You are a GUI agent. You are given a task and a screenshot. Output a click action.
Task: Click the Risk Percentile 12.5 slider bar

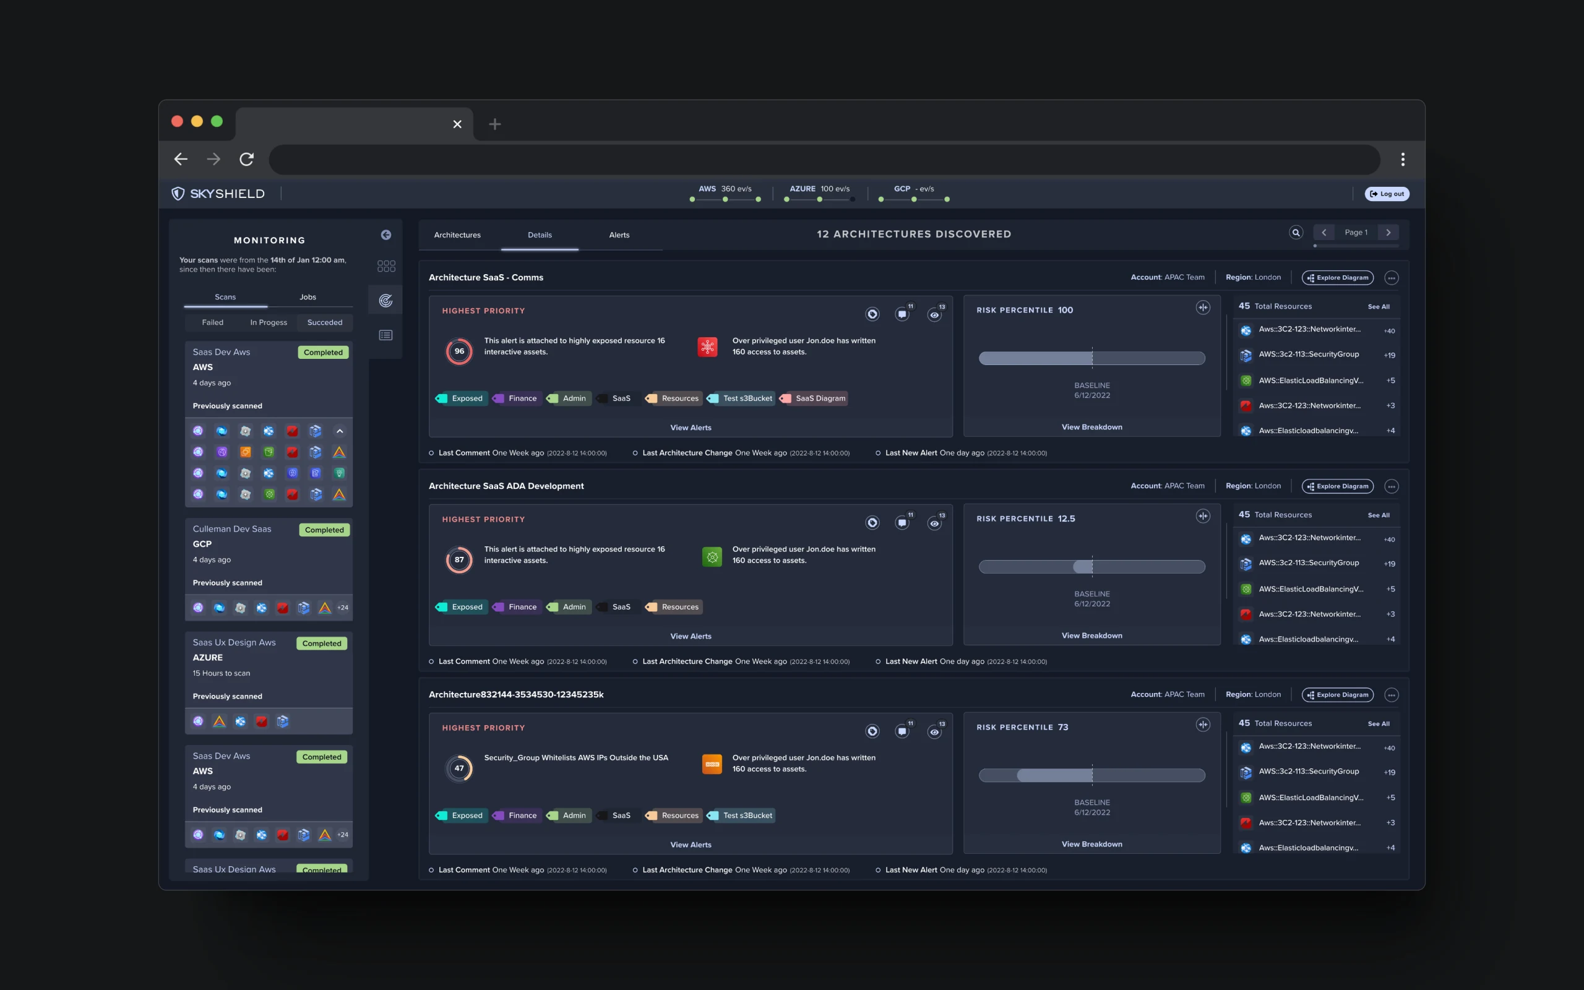click(1091, 567)
